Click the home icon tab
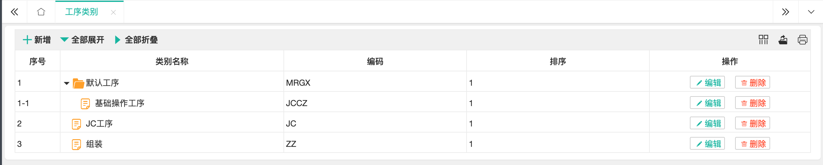 [x=41, y=12]
